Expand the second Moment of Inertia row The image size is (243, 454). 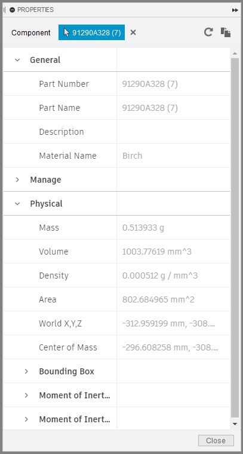[26, 419]
